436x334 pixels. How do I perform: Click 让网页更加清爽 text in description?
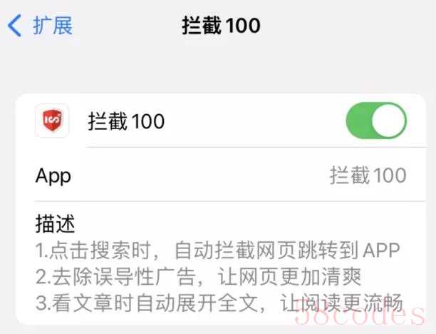[289, 277]
